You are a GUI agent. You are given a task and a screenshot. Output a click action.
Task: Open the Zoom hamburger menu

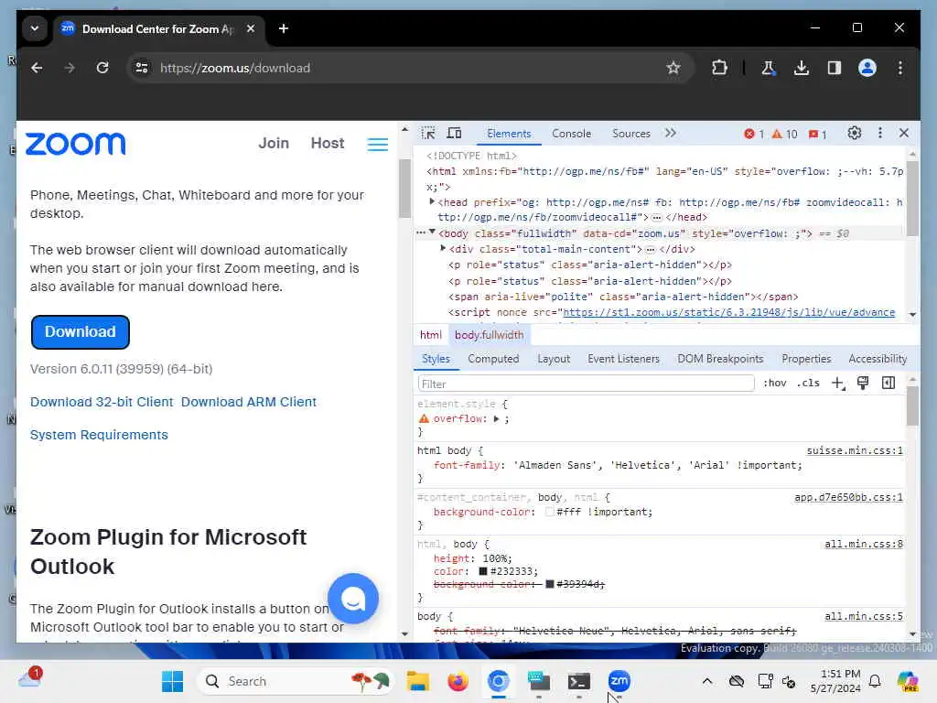pos(377,144)
